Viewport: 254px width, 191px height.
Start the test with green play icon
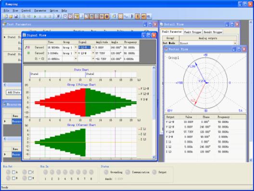point(35,16)
